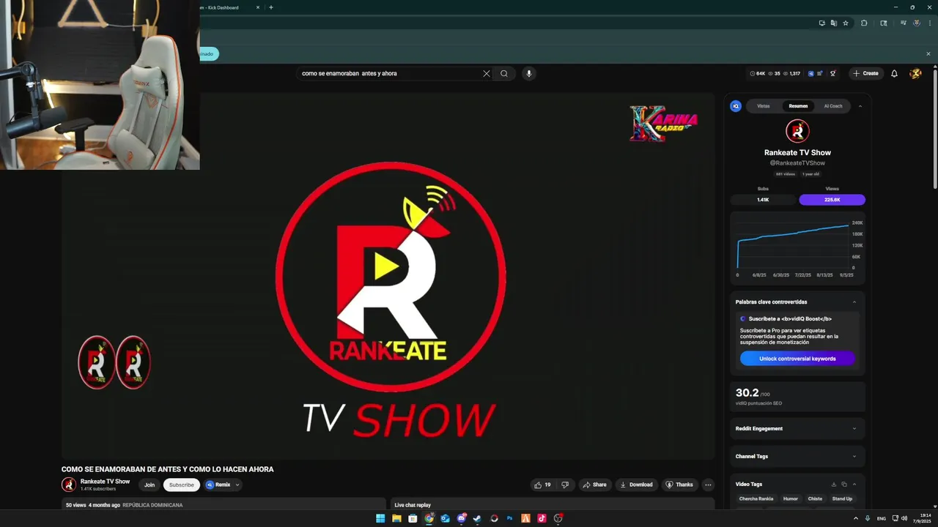The image size is (938, 527).
Task: Collapse the vidIQ side panel header
Action: 860,106
